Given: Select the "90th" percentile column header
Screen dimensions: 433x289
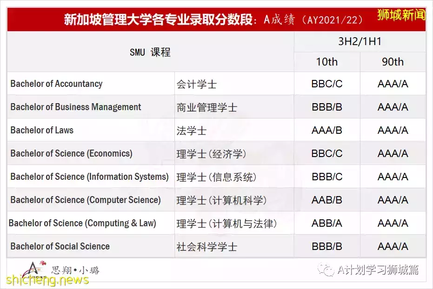Looking at the screenshot, I should [393, 62].
